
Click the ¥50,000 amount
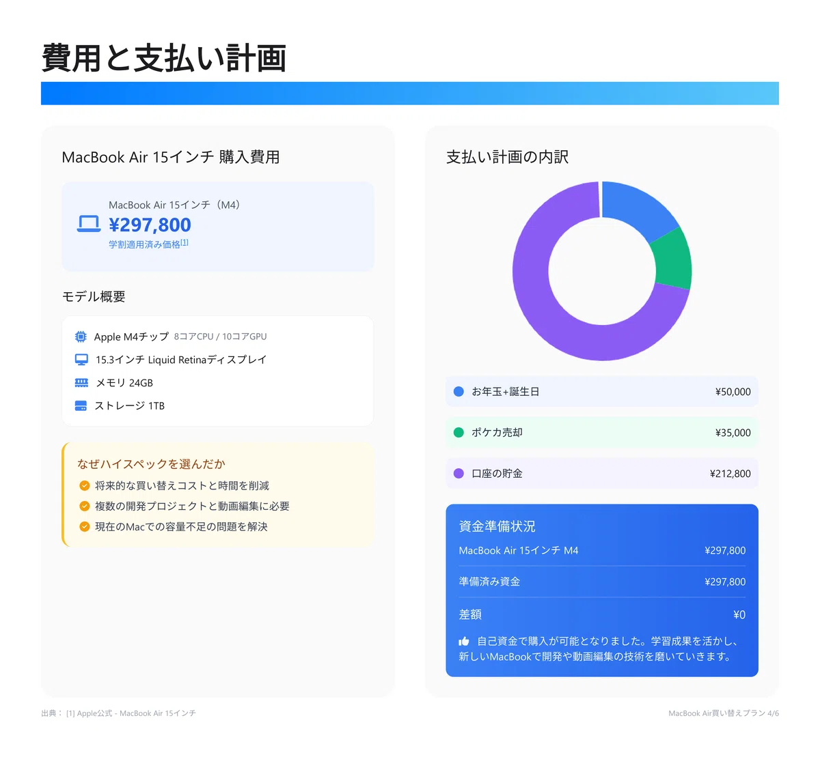(x=733, y=392)
